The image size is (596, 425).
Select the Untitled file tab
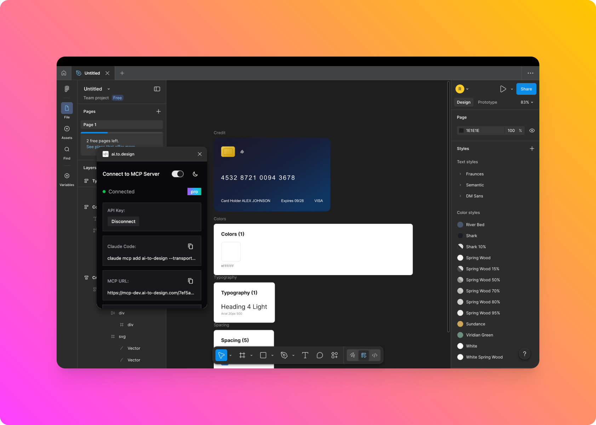(92, 73)
